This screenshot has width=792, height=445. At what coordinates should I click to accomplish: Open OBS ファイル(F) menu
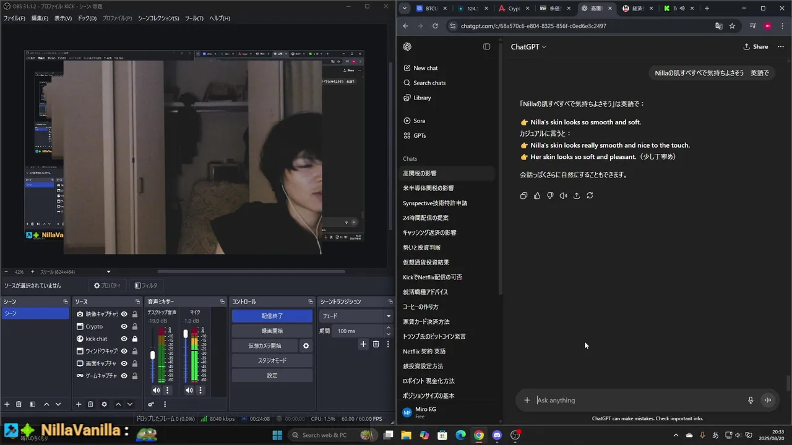14,19
